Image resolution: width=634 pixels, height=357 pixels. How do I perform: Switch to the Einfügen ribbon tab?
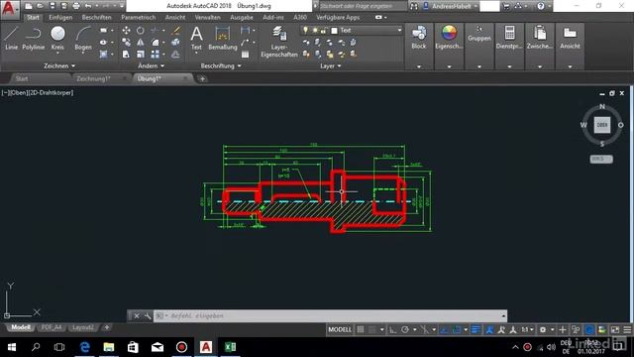60,18
